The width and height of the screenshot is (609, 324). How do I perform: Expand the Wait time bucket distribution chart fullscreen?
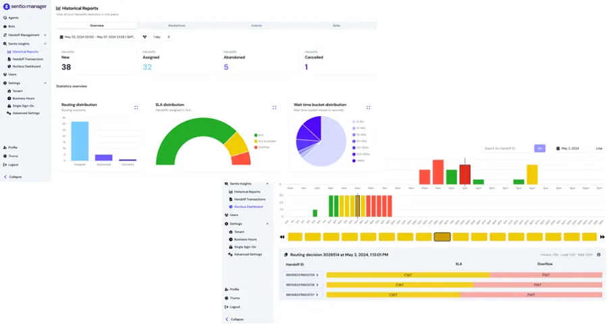point(368,107)
